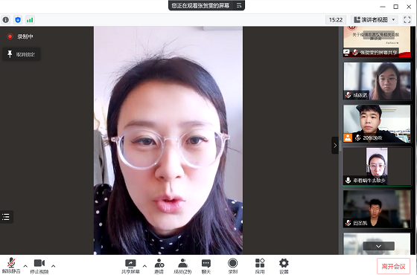Expand audio options arrow beside microphone

(25, 266)
